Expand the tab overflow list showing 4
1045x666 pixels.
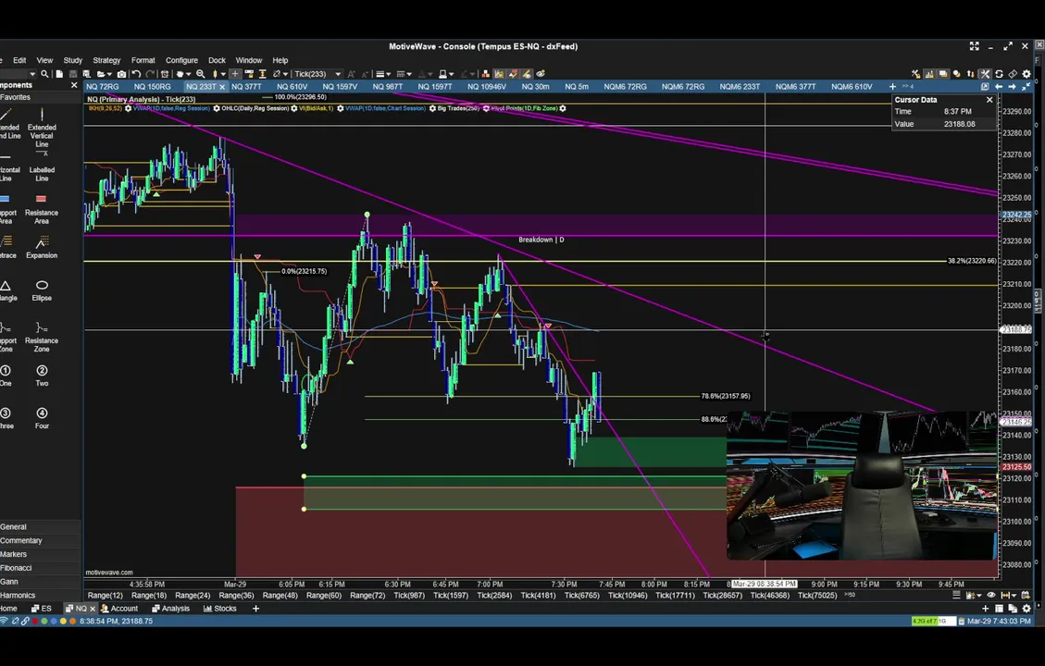(908, 87)
